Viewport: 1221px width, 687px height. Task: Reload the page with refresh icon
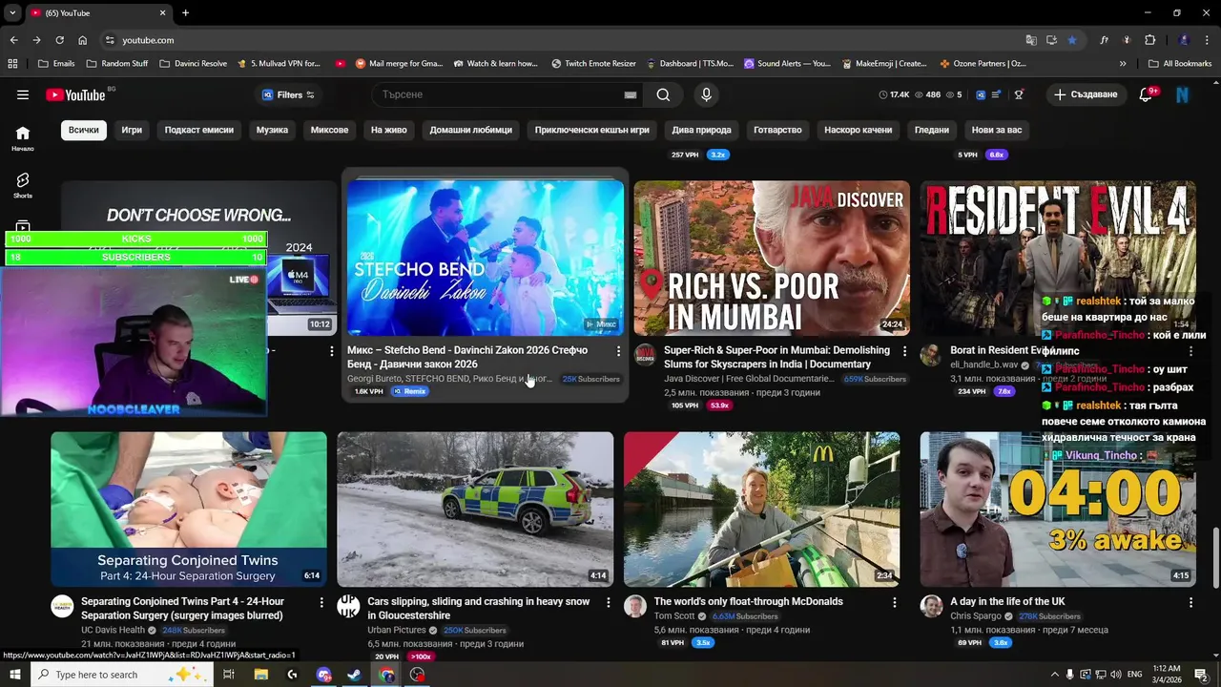pos(59,40)
